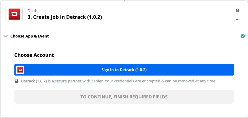Open help via the question mark icon

click(237, 10)
